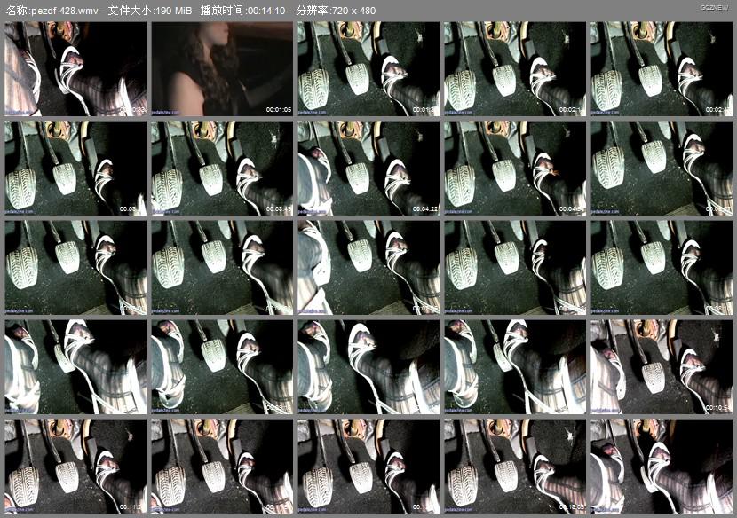Select the third thumbnail in the top row
This screenshot has width=737, height=518.
[368, 69]
